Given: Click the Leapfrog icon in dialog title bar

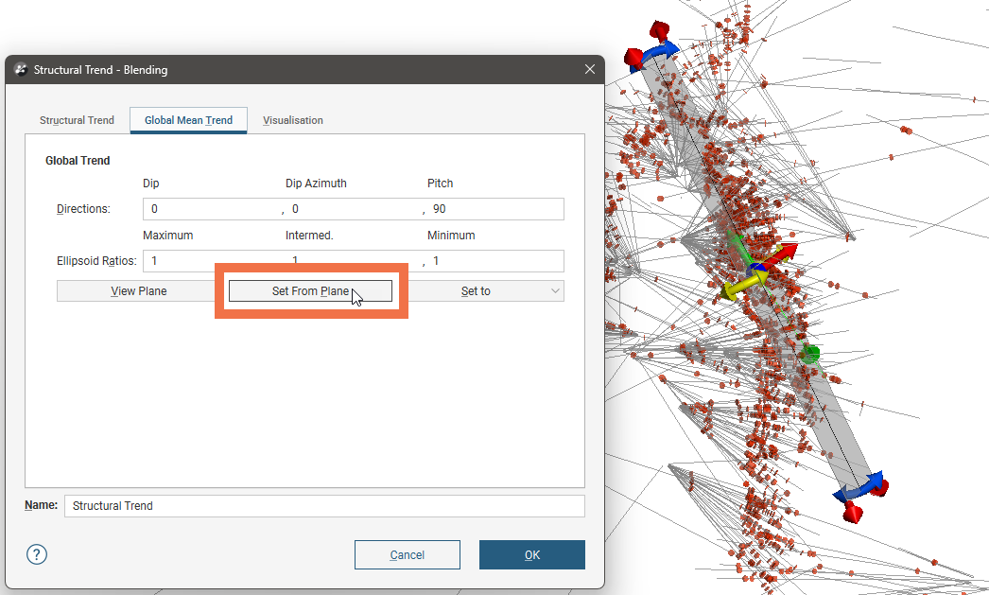Looking at the screenshot, I should pos(21,70).
